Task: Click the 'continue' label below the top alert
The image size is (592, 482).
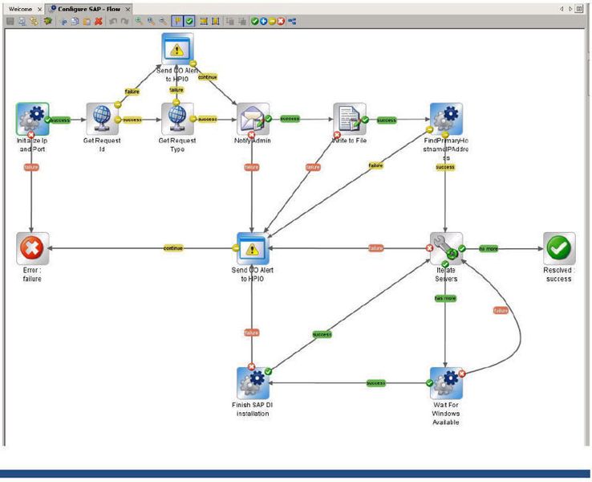Action: [208, 77]
